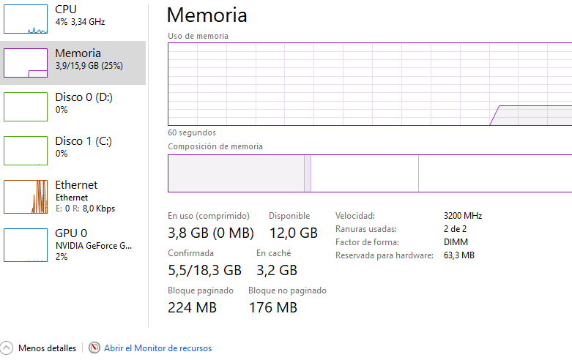
Task: Select the Disco 1 (C:) performance item
Action: 73,151
